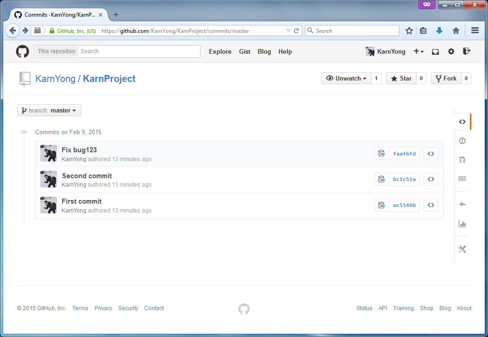Image resolution: width=488 pixels, height=337 pixels.
Task: Open the Issues sidebar icon
Action: pos(462,141)
